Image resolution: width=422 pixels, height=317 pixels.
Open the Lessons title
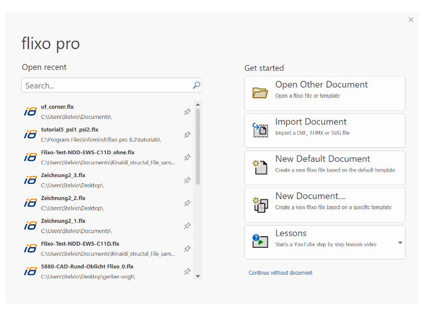click(x=291, y=234)
